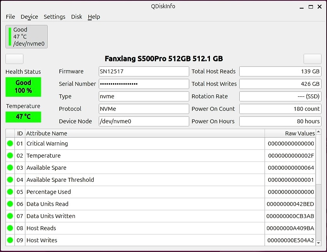Click ID cell 08 in the table
327x252 pixels.
point(20,228)
